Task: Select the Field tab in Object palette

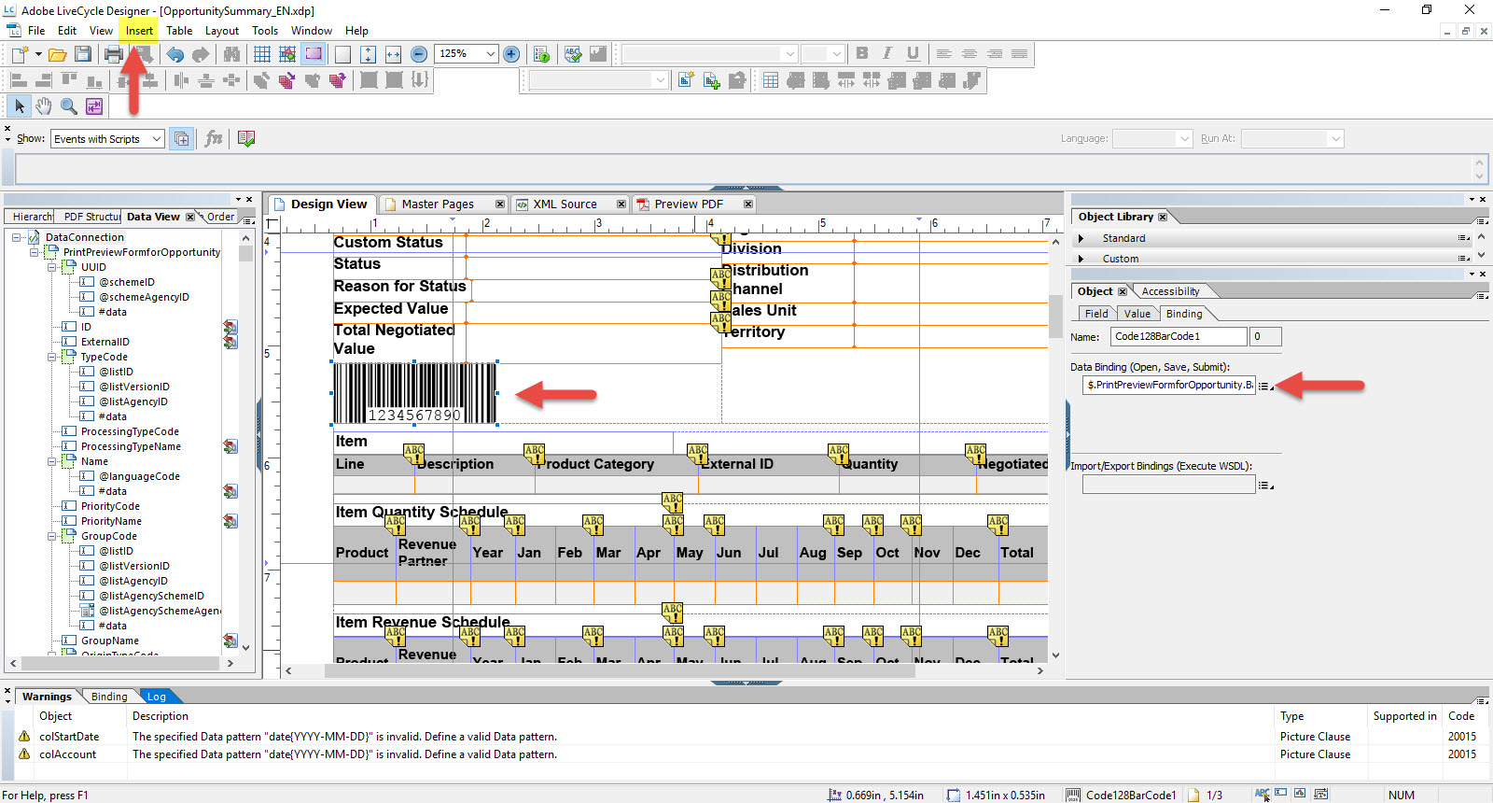Action: (1096, 314)
